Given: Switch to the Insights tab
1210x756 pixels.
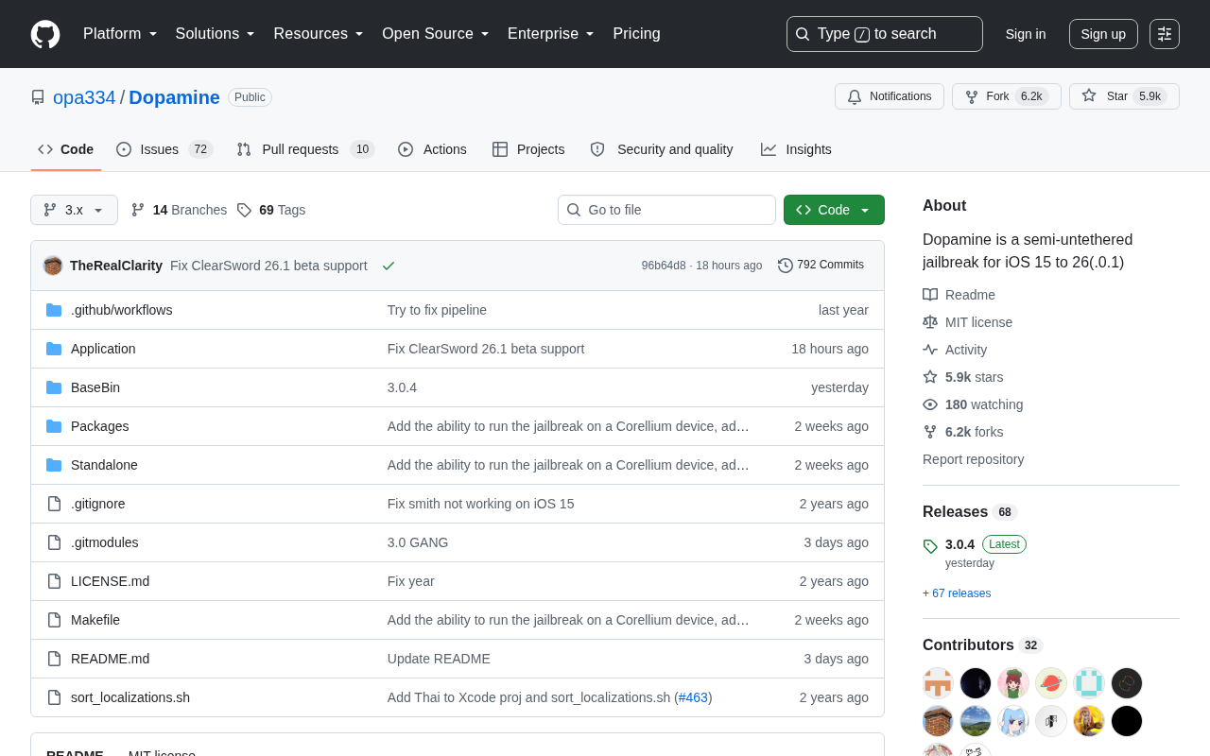Looking at the screenshot, I should tap(796, 149).
